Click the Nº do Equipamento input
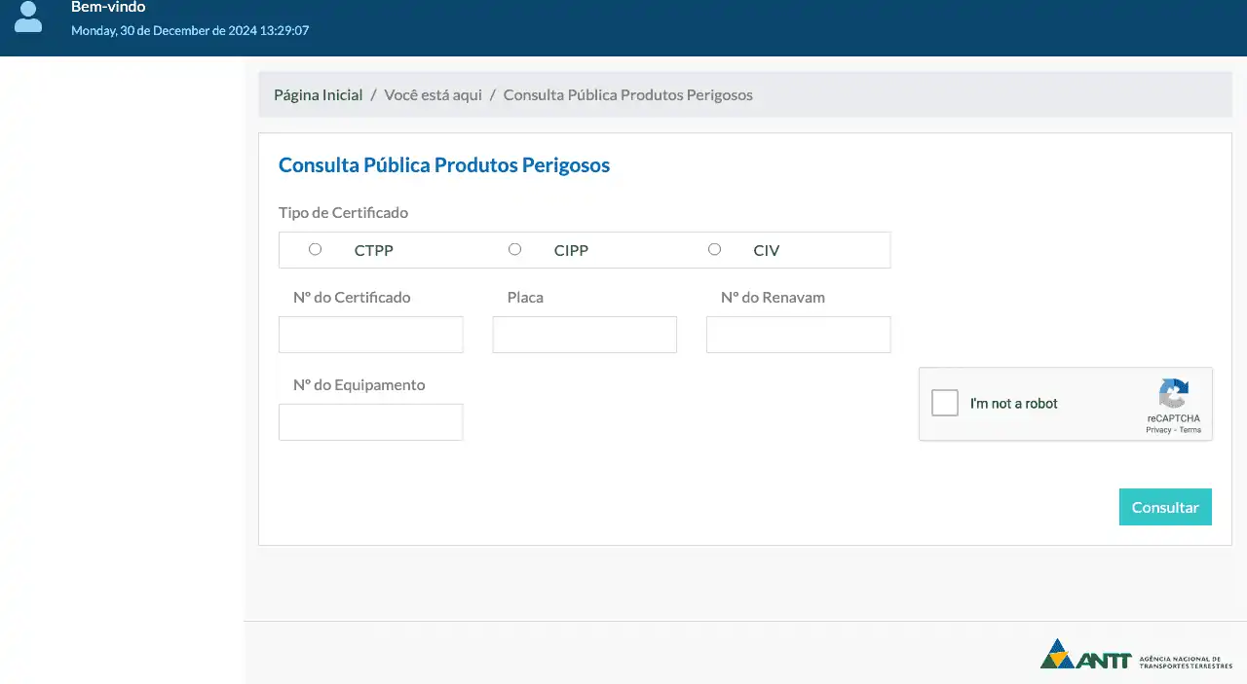The height and width of the screenshot is (684, 1247). tap(370, 422)
